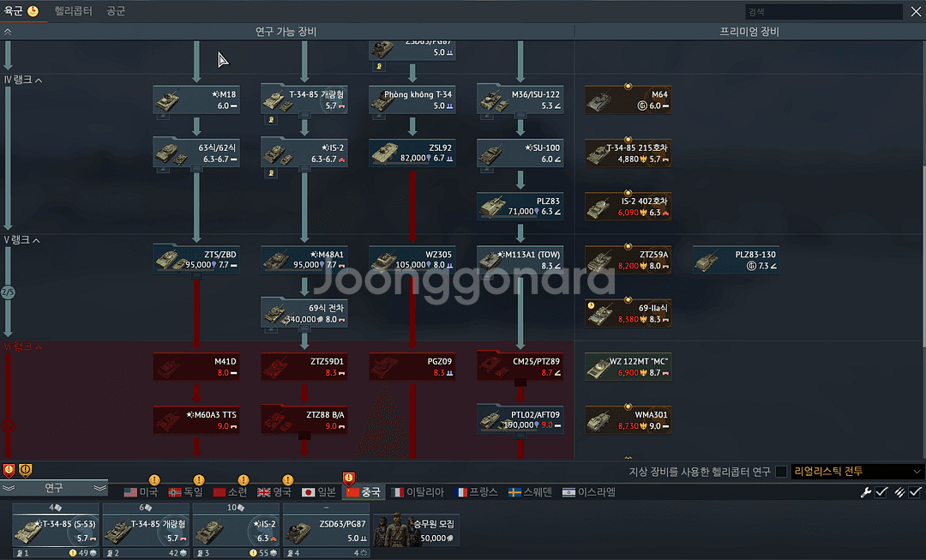Select the WMA301 premium card
The image size is (926, 560).
tap(628, 419)
